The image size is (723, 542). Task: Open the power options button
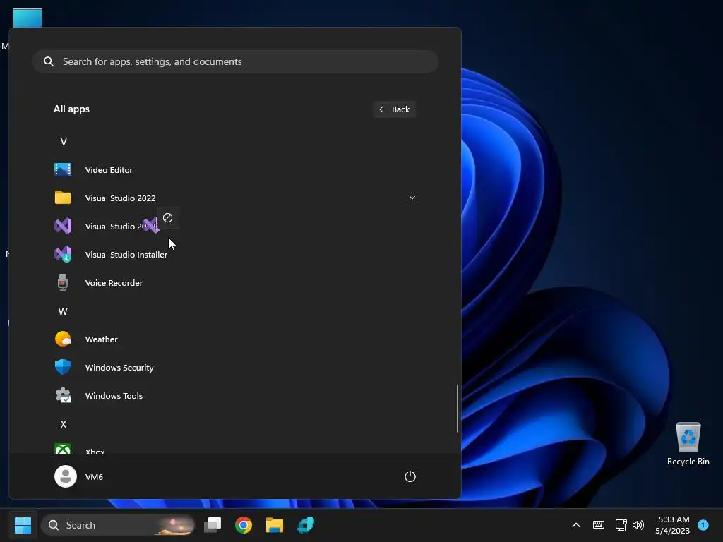click(410, 476)
